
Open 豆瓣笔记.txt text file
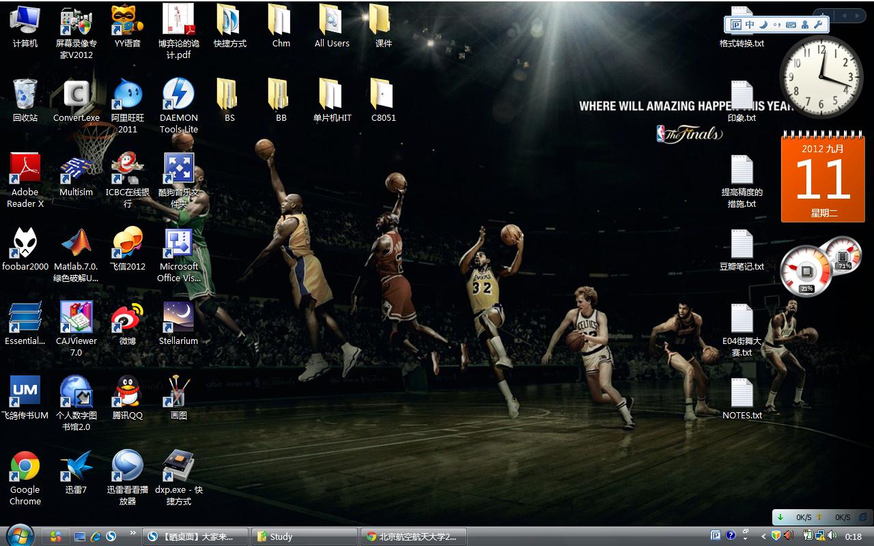click(742, 249)
